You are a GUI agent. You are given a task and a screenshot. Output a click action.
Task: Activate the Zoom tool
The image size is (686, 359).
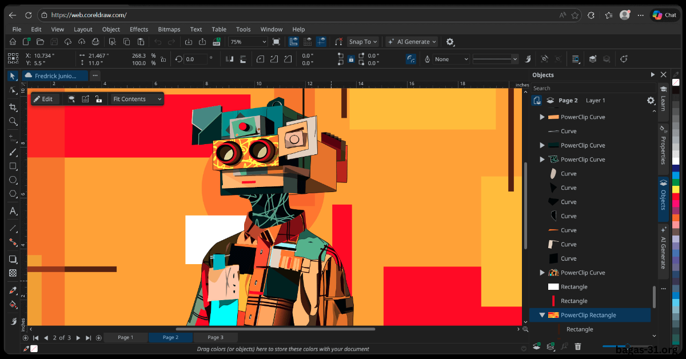(13, 121)
